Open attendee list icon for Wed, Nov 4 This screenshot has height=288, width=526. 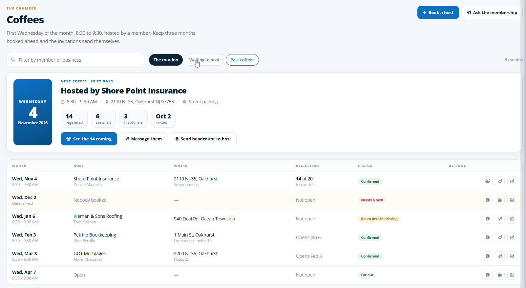click(x=488, y=181)
